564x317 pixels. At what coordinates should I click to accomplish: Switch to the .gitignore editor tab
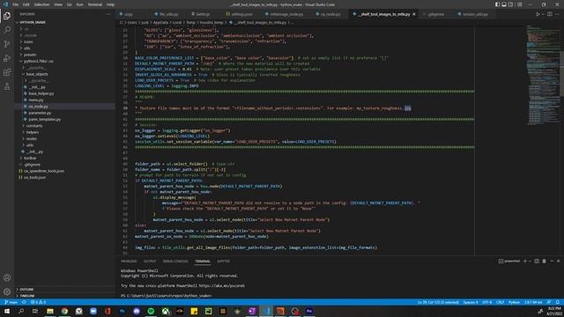point(435,14)
